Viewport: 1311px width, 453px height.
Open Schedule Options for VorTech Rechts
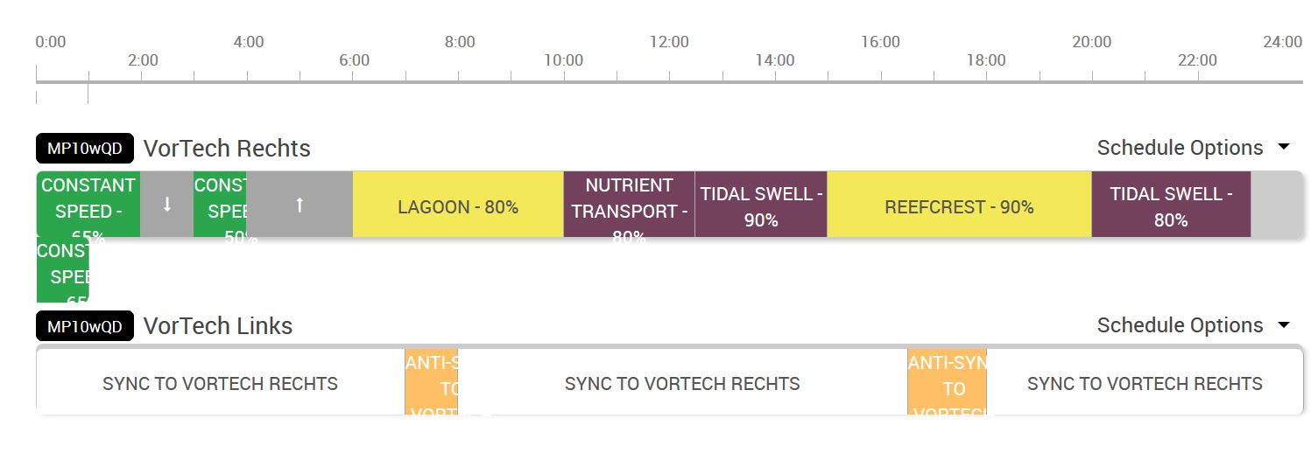coord(1193,148)
